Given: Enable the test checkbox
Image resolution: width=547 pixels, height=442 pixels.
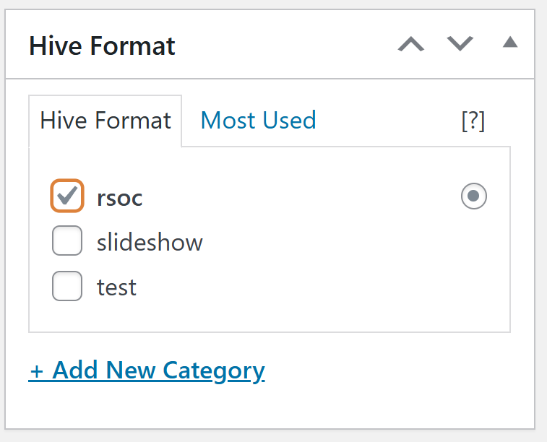Looking at the screenshot, I should [x=67, y=287].
